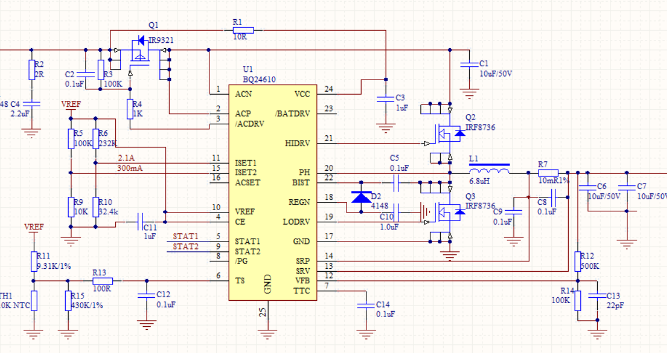
Task: Select the R14 resistor symbol
Action: point(577,300)
